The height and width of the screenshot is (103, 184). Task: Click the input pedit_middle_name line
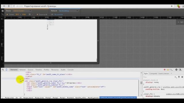[66, 87]
